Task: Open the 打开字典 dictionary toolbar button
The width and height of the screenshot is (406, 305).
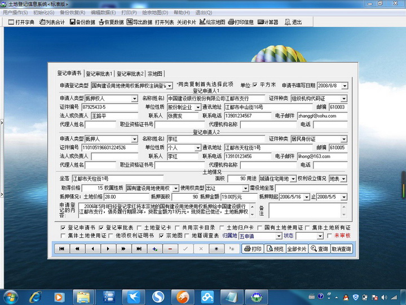Action: 21,22
